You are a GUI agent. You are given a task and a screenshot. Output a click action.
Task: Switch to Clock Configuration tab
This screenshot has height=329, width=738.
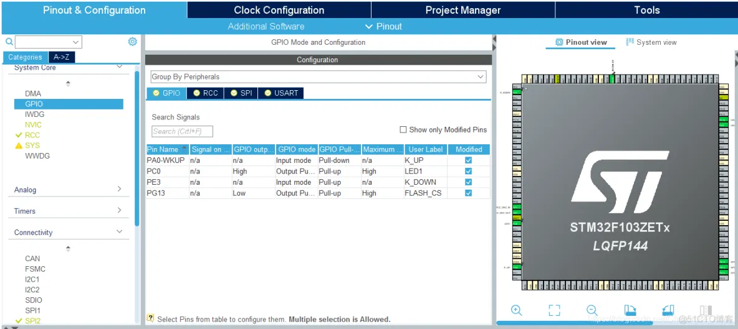(x=279, y=10)
